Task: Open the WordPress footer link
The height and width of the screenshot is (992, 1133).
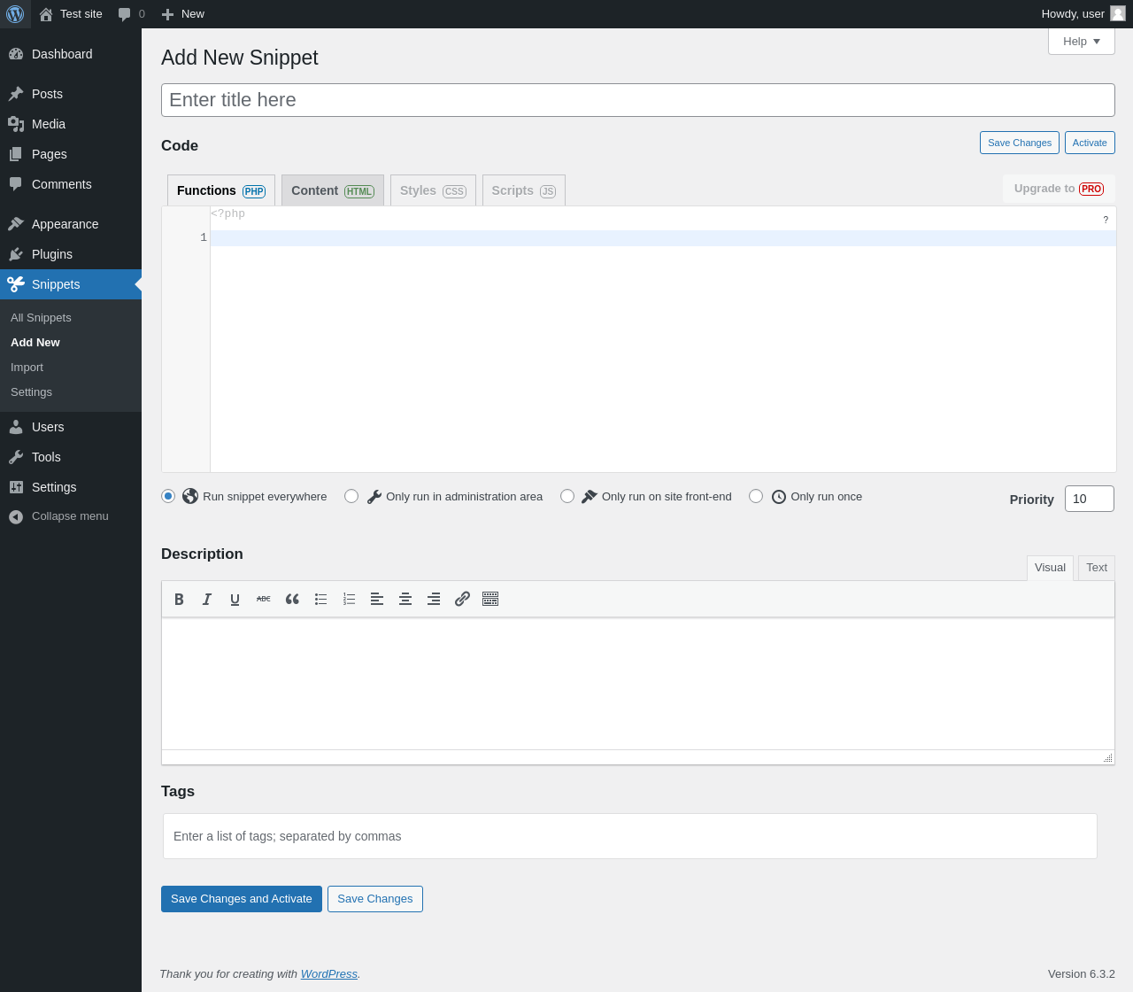Action: click(x=329, y=974)
